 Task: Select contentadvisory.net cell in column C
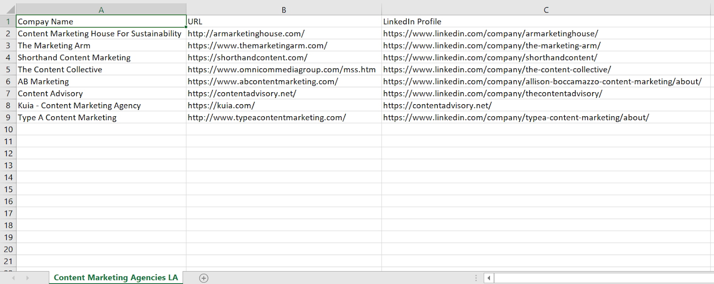[x=546, y=105]
